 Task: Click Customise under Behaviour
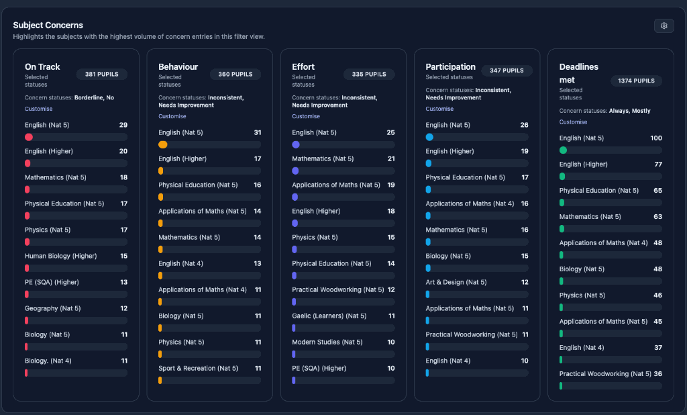point(172,116)
